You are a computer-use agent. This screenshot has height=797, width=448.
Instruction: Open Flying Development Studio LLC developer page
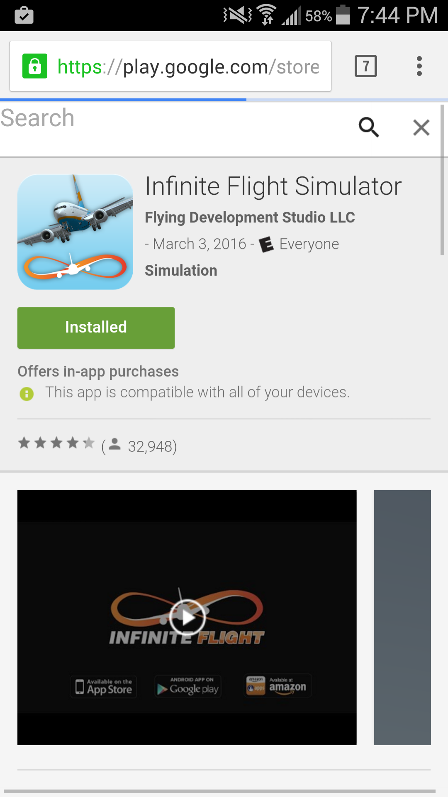250,218
